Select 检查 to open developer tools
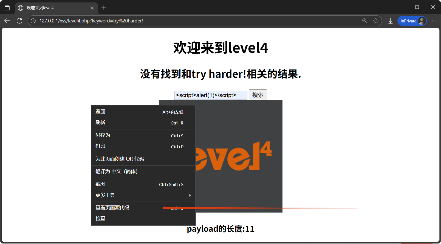The image size is (441, 244). tap(143, 219)
